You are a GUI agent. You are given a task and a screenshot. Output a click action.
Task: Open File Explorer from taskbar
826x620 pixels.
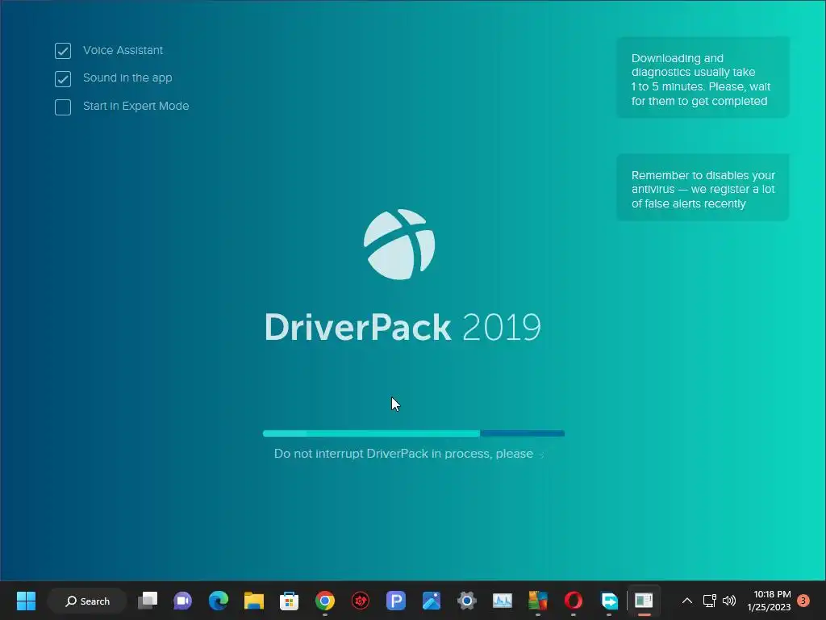(x=254, y=601)
